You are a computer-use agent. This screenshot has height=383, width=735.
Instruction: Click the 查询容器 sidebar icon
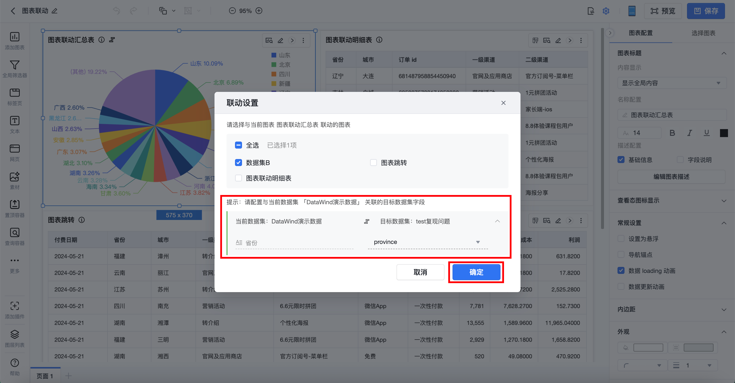[14, 233]
